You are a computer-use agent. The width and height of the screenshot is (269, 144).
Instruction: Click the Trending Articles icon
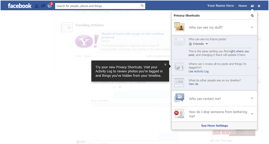tap(67, 27)
